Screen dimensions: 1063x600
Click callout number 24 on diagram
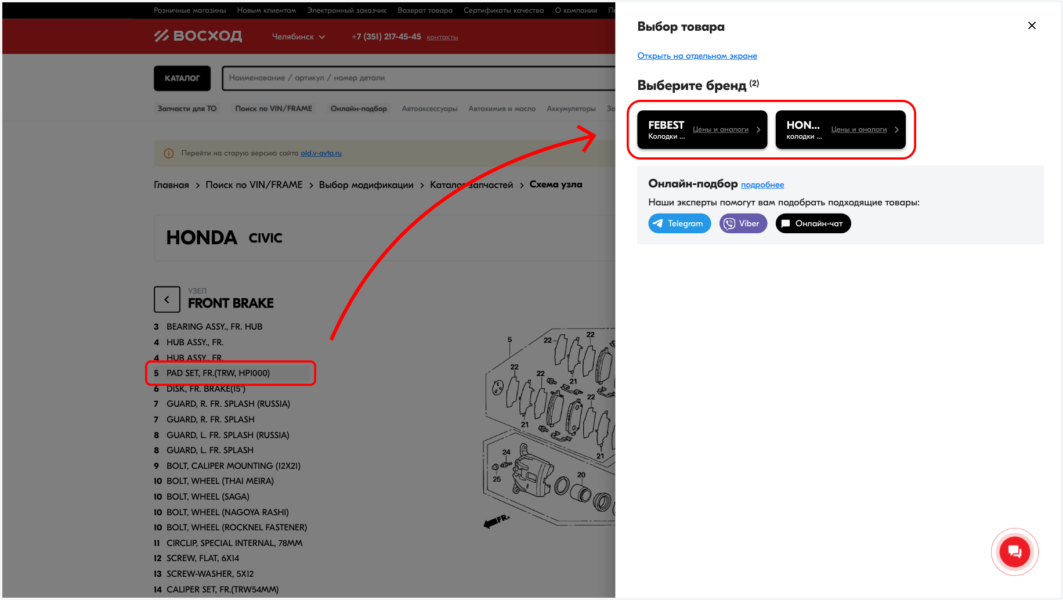tap(507, 452)
